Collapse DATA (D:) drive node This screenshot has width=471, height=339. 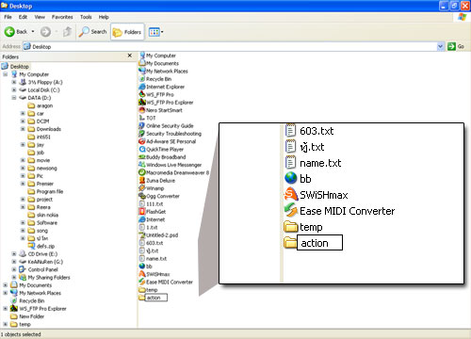pyautogui.click(x=14, y=98)
